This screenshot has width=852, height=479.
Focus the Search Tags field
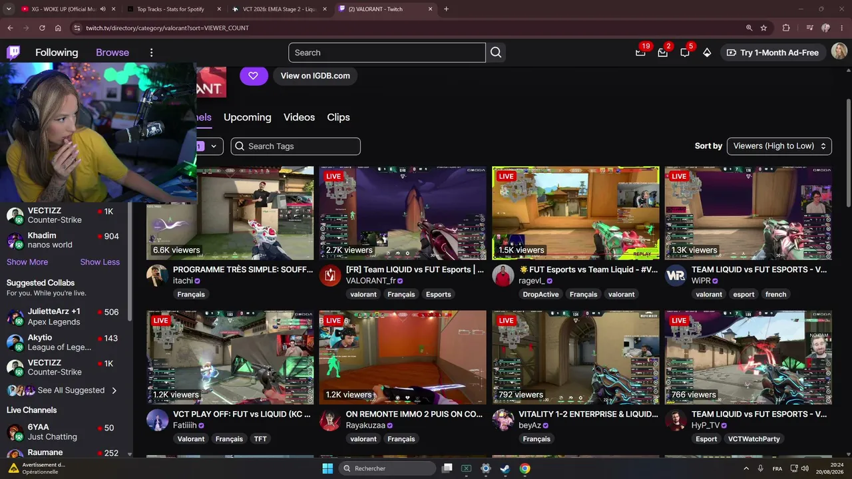pyautogui.click(x=296, y=146)
